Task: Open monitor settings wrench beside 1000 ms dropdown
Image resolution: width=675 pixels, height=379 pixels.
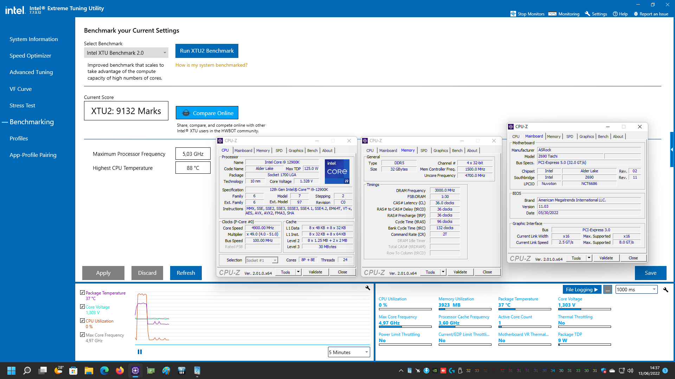Action: pos(666,290)
